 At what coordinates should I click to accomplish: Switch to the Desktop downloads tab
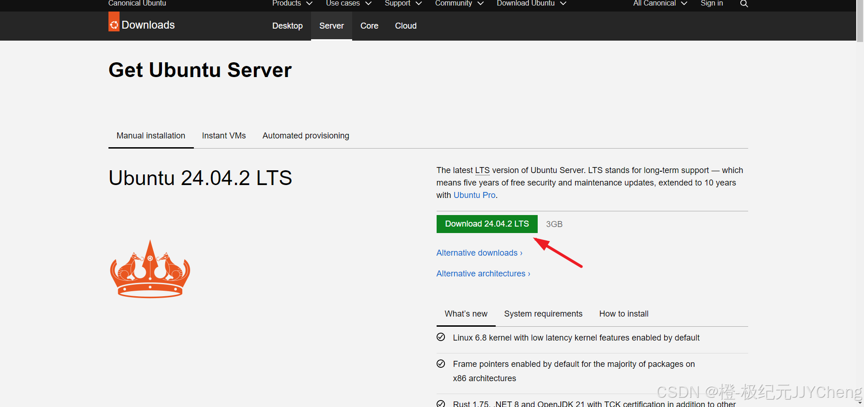[288, 26]
